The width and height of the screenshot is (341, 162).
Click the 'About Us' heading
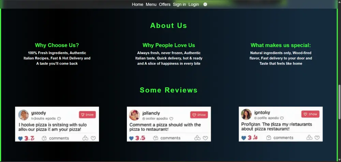tap(168, 25)
